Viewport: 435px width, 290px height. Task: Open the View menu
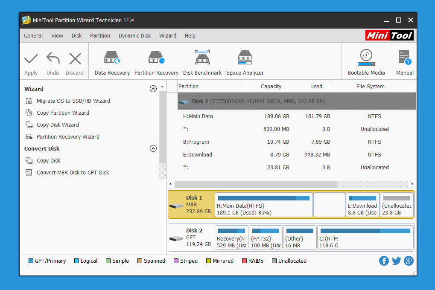tap(57, 36)
